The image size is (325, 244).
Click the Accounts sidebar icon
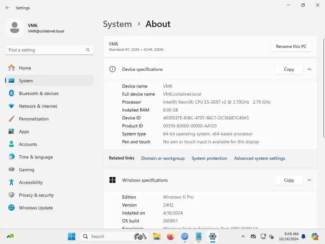tap(11, 144)
